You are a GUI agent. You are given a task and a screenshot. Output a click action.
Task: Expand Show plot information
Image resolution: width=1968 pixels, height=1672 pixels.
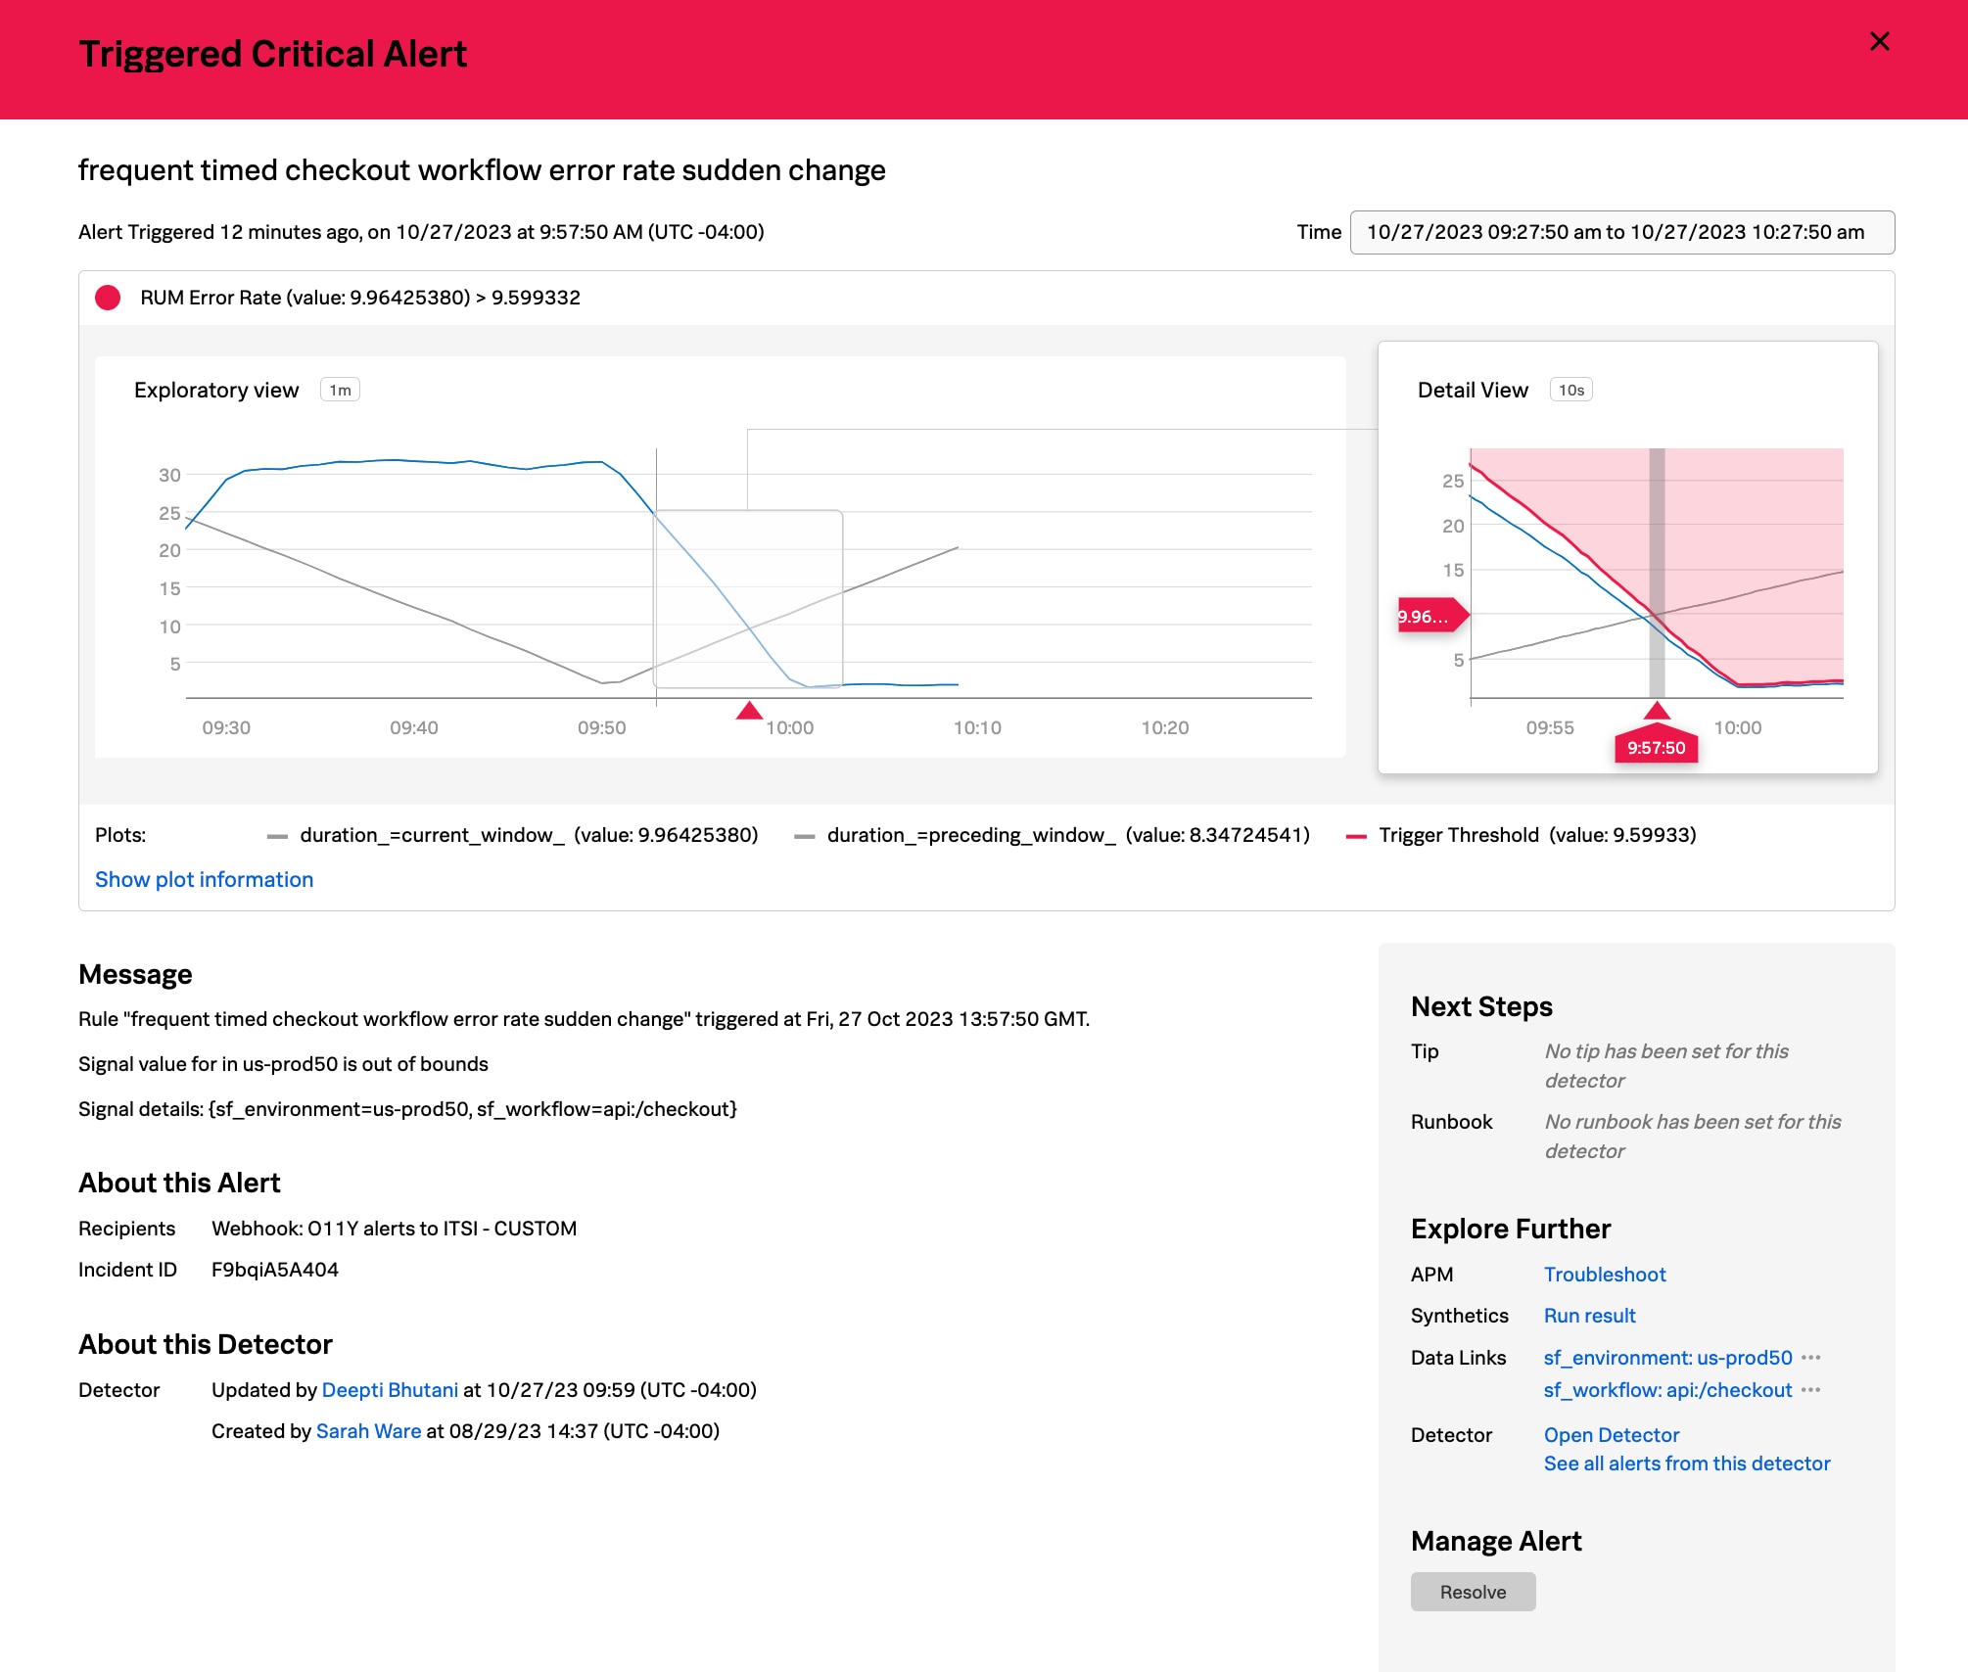(204, 879)
